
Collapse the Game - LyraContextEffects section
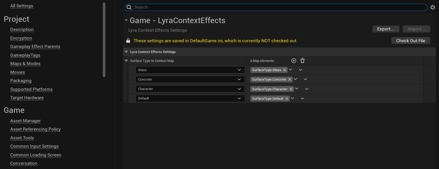tap(126, 20)
